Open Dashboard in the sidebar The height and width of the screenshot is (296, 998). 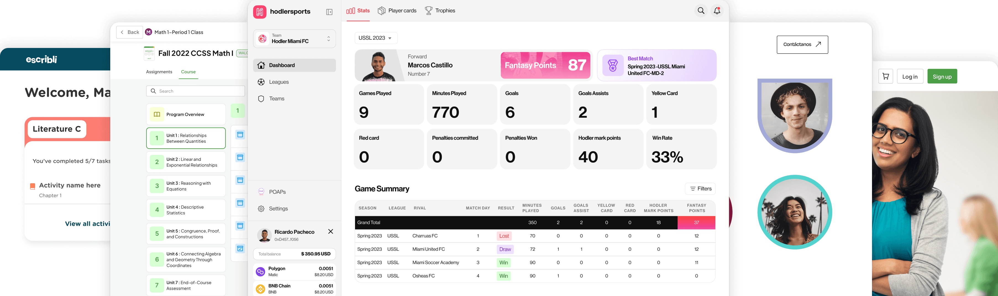point(295,65)
